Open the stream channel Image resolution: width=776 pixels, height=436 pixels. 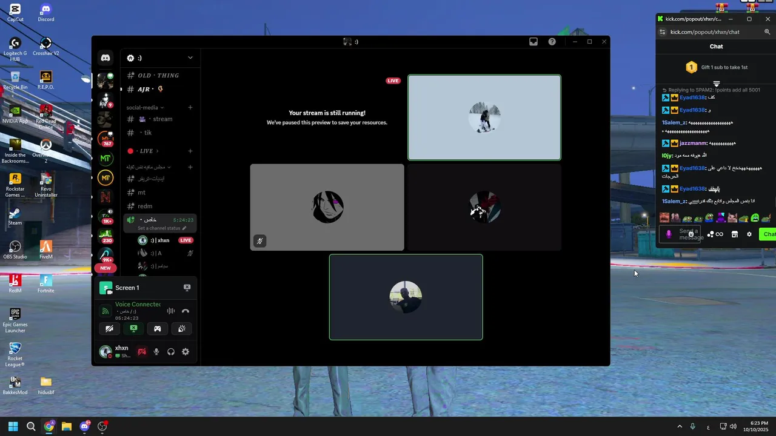tap(160, 119)
